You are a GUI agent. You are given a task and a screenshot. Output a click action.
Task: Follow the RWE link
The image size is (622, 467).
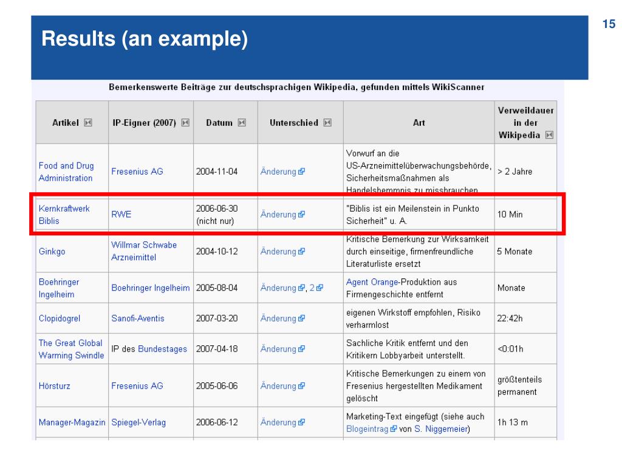coord(121,215)
